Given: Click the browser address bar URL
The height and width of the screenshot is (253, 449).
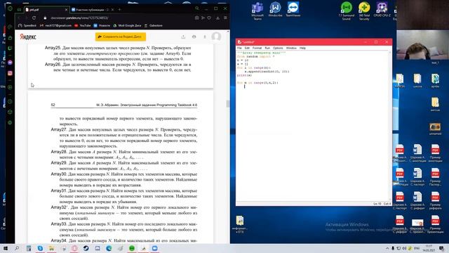Looking at the screenshot, I should click(x=79, y=18).
